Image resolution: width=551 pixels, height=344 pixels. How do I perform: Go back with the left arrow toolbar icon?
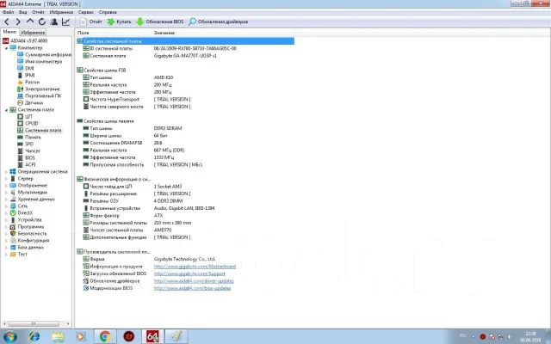(7, 21)
